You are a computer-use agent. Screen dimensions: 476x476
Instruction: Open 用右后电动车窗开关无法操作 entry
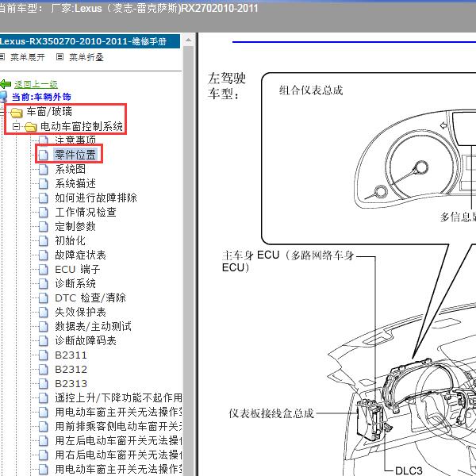point(118,455)
